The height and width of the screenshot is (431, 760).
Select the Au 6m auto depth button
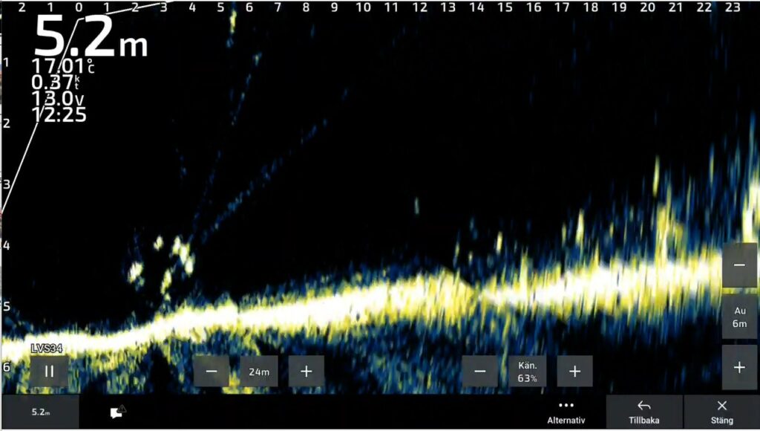pos(740,317)
